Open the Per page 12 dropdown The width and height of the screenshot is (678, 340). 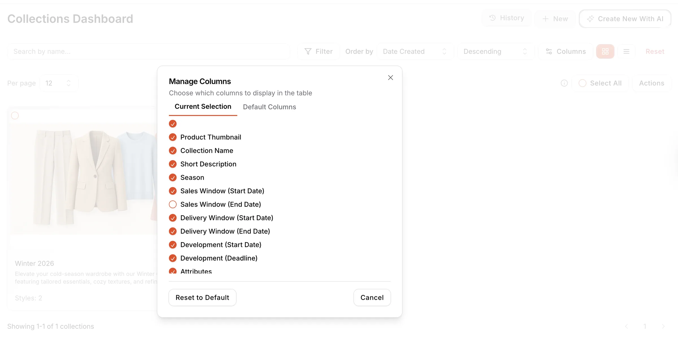pyautogui.click(x=59, y=83)
